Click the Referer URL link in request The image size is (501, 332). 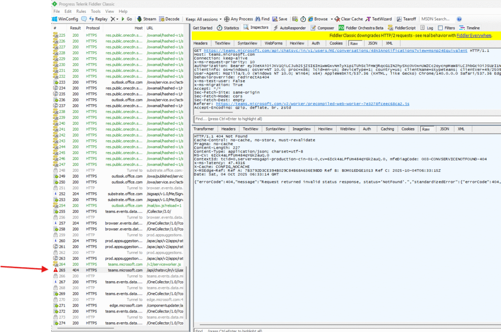[312, 104]
